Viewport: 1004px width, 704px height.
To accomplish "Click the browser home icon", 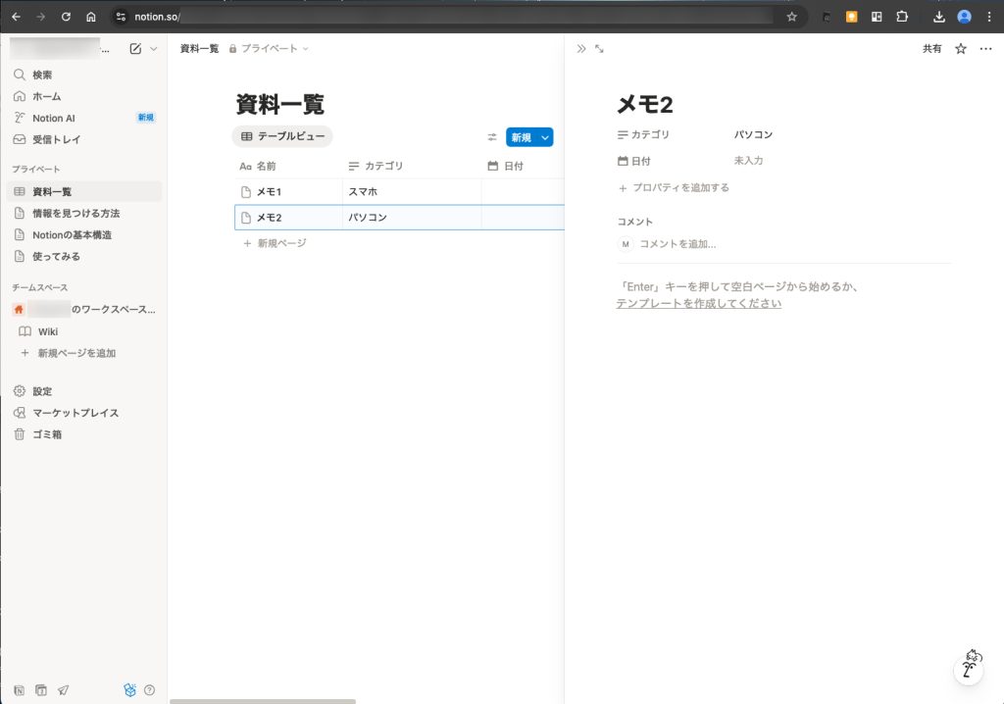I will [91, 17].
